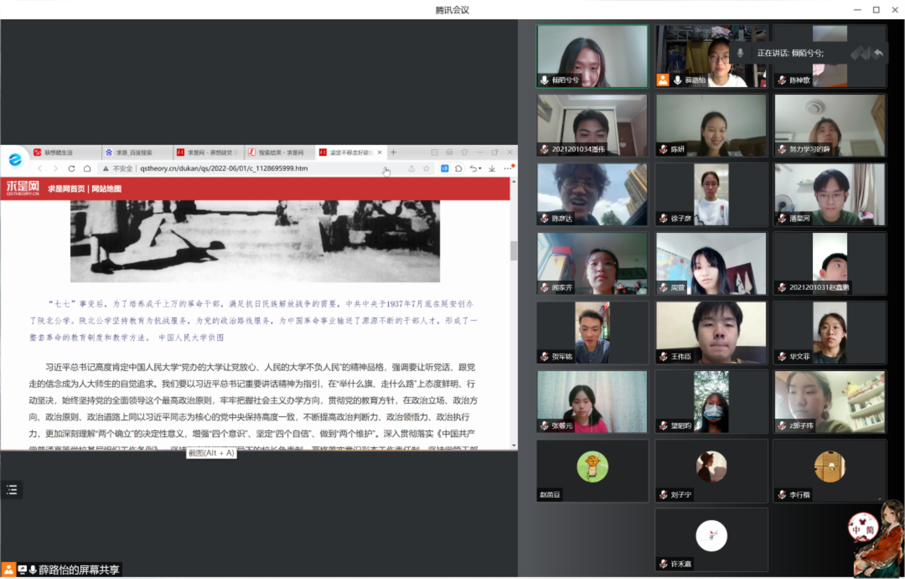Click the share icon in the address bar
The height and width of the screenshot is (579, 905).
tap(412, 168)
